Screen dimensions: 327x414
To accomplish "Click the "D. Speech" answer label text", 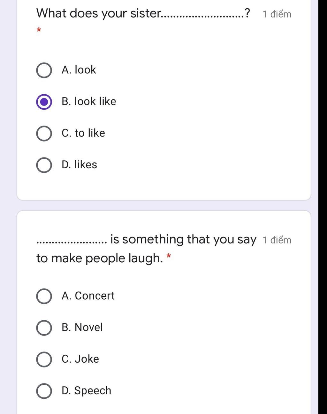I will tap(86, 391).
